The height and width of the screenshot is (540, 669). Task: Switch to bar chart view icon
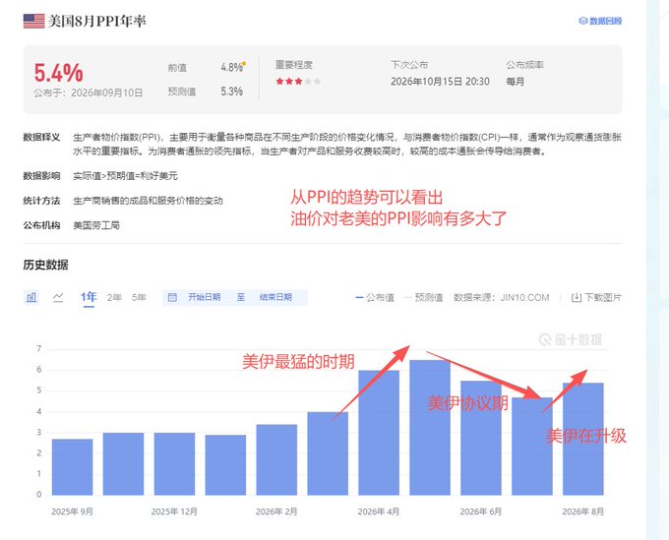pyautogui.click(x=31, y=297)
